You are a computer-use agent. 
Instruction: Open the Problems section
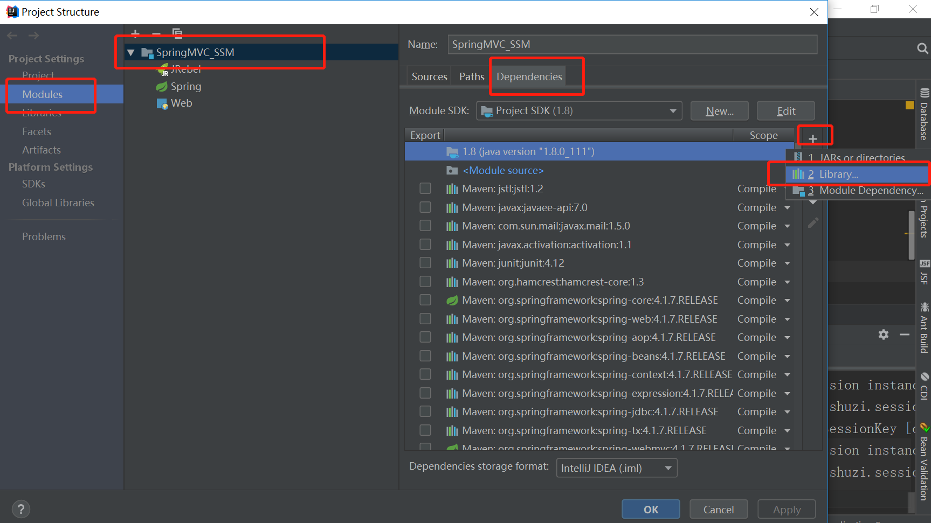click(44, 236)
